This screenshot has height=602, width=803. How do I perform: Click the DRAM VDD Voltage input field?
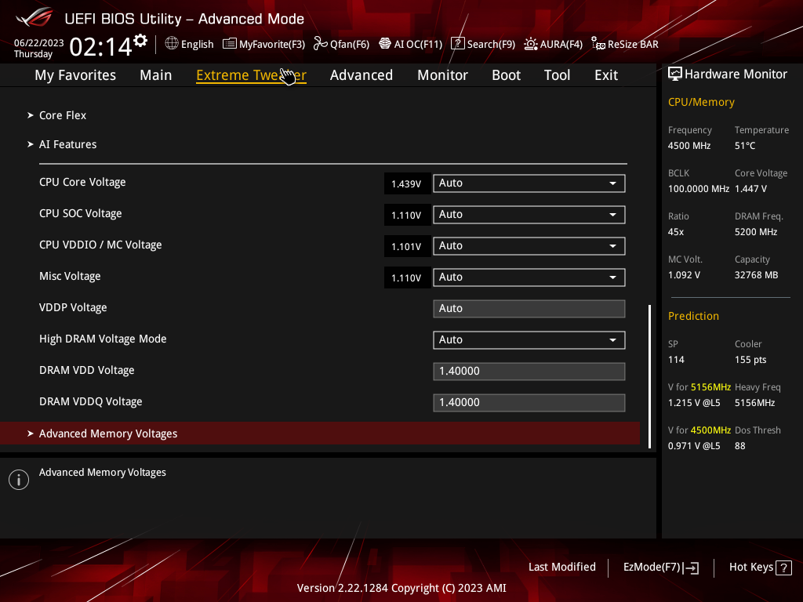[x=529, y=371]
